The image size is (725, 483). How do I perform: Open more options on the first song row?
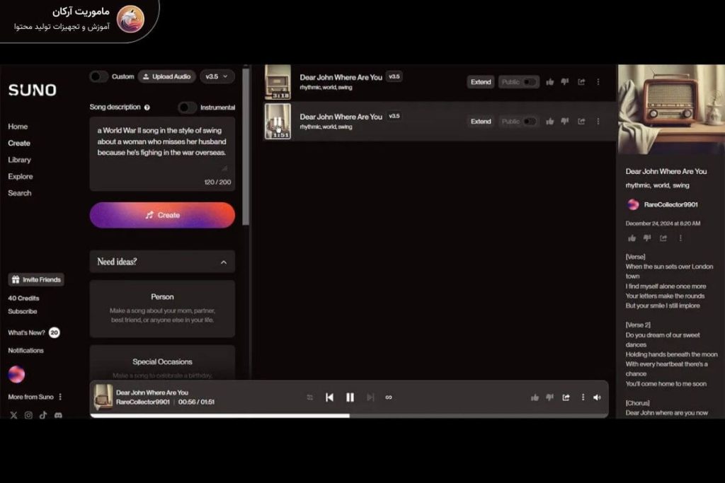click(598, 81)
